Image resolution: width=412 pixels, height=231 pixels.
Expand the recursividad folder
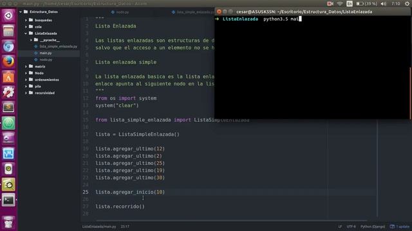26,93
